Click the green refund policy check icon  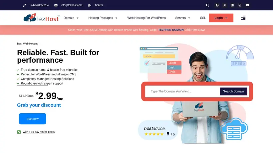click(19, 132)
